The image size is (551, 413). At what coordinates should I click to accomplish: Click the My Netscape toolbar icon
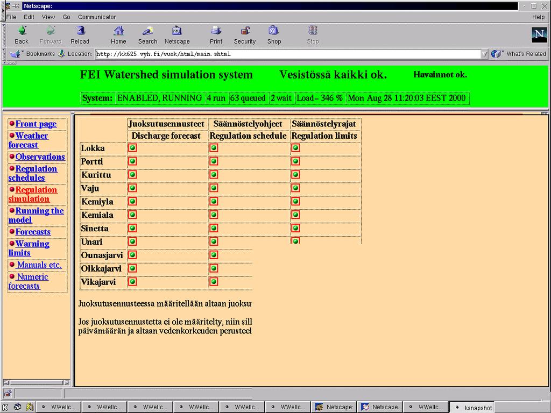176,31
